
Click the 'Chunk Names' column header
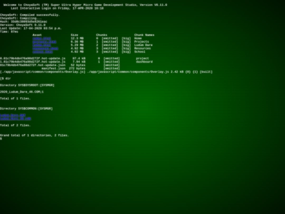(x=144, y=35)
